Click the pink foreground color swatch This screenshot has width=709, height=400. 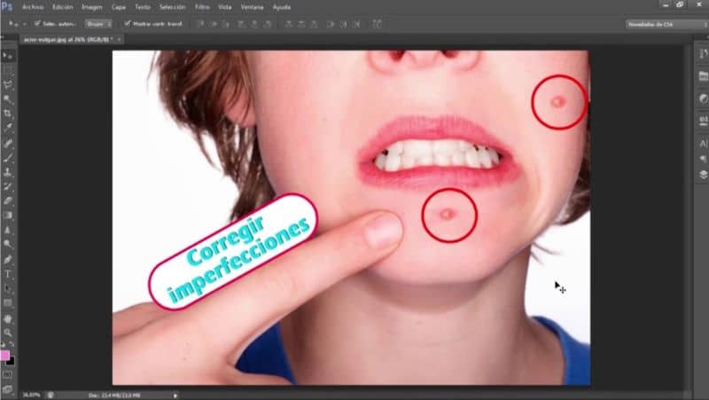click(x=4, y=355)
